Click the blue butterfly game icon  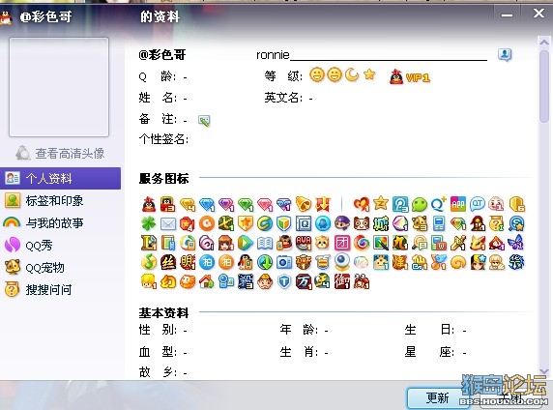click(515, 243)
